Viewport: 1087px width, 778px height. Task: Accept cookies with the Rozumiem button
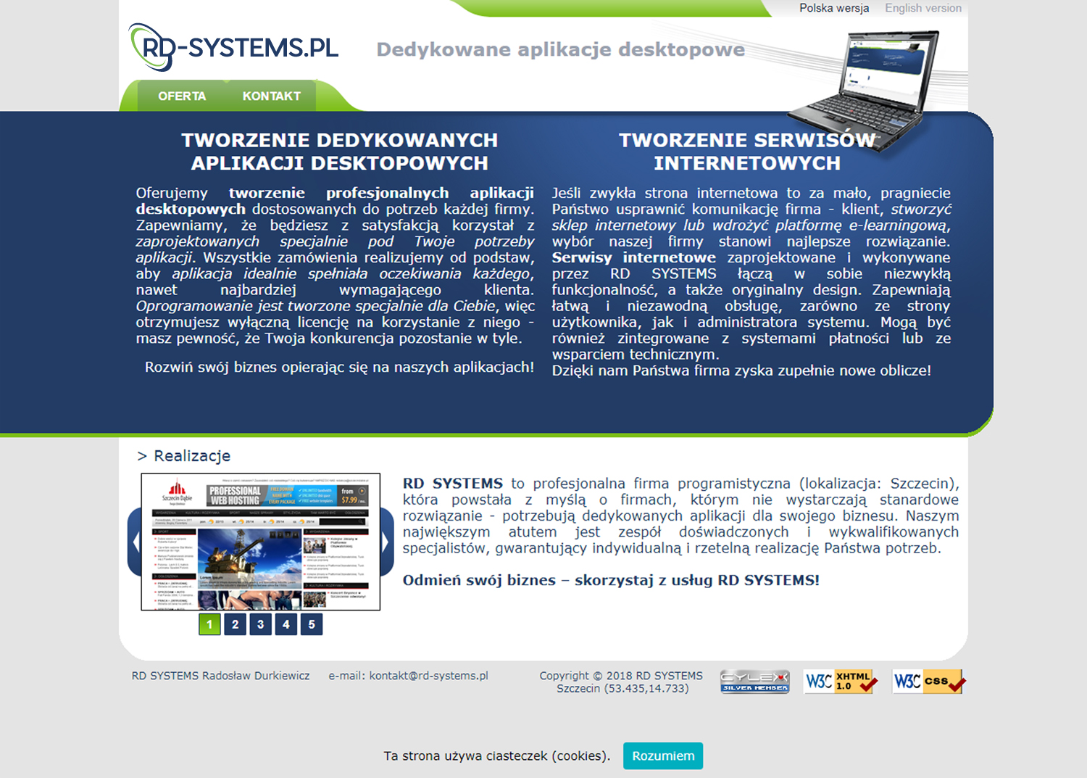[663, 756]
